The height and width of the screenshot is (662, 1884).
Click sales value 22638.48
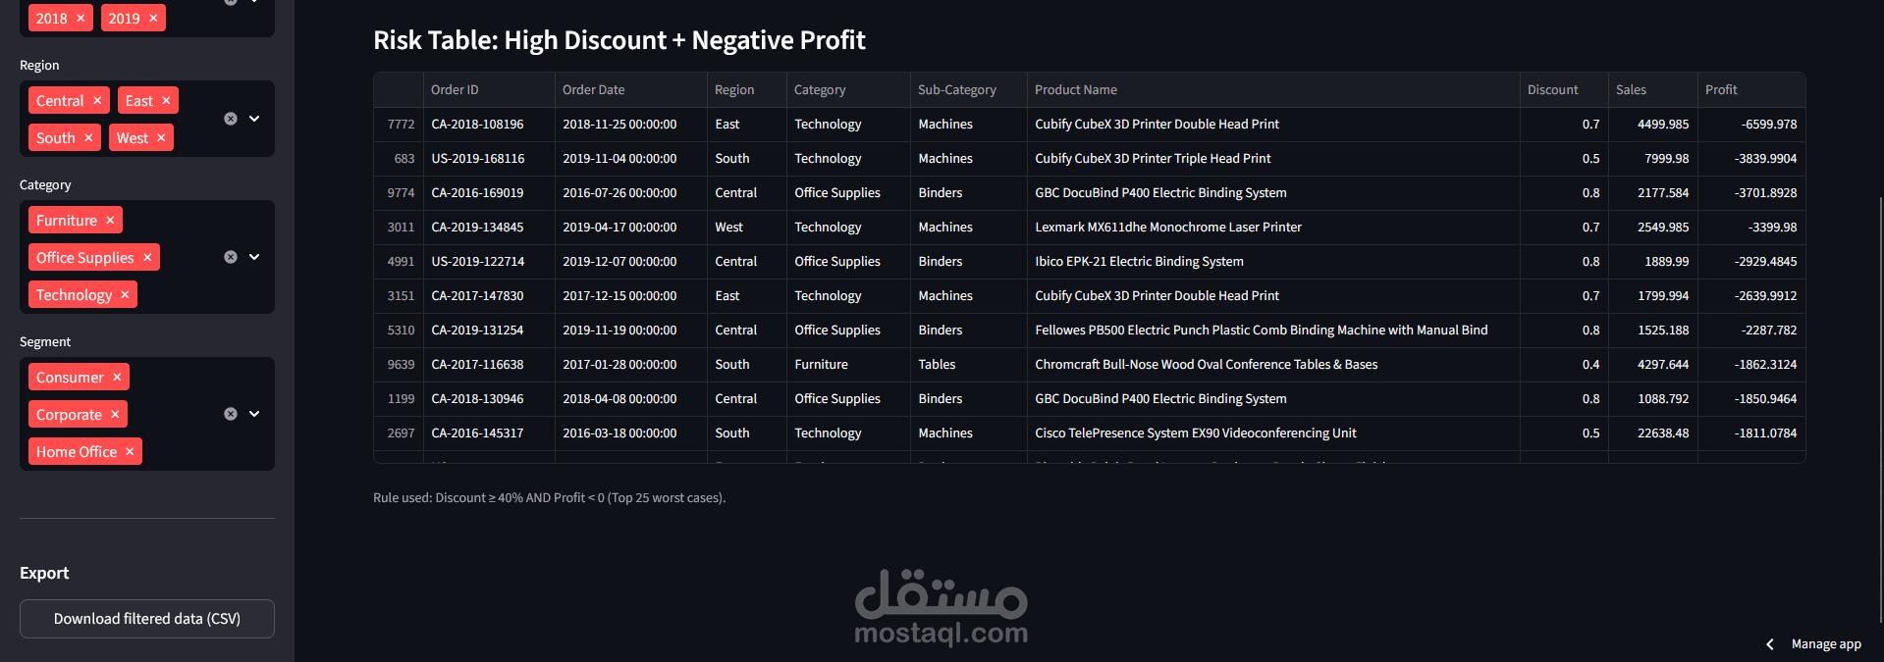click(1652, 433)
